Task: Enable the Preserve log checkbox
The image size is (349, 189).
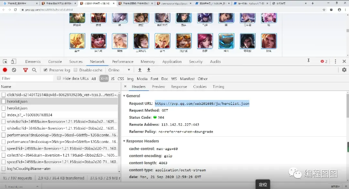Action: 46,70
